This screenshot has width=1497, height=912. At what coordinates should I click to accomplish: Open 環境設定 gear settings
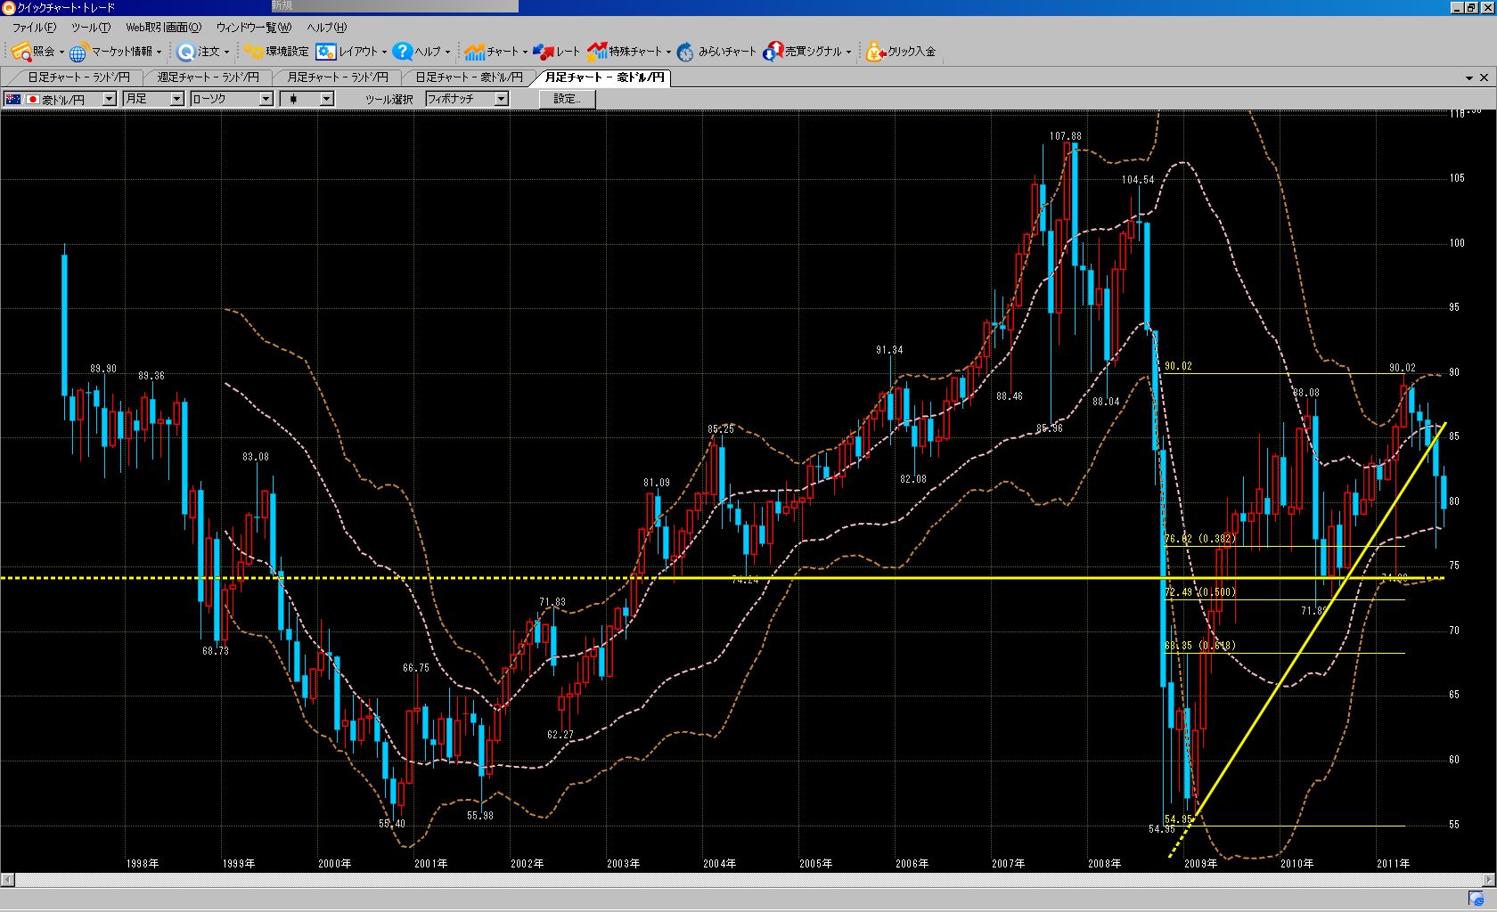click(254, 52)
